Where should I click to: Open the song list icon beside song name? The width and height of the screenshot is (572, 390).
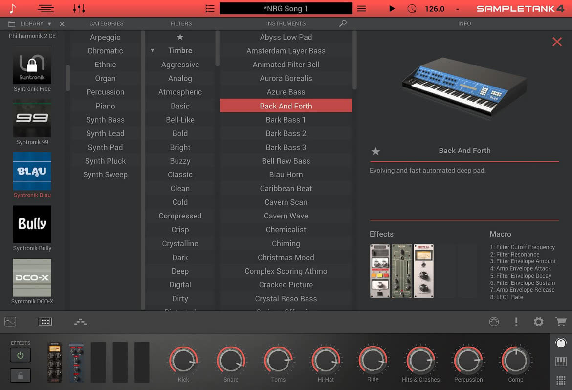210,8
